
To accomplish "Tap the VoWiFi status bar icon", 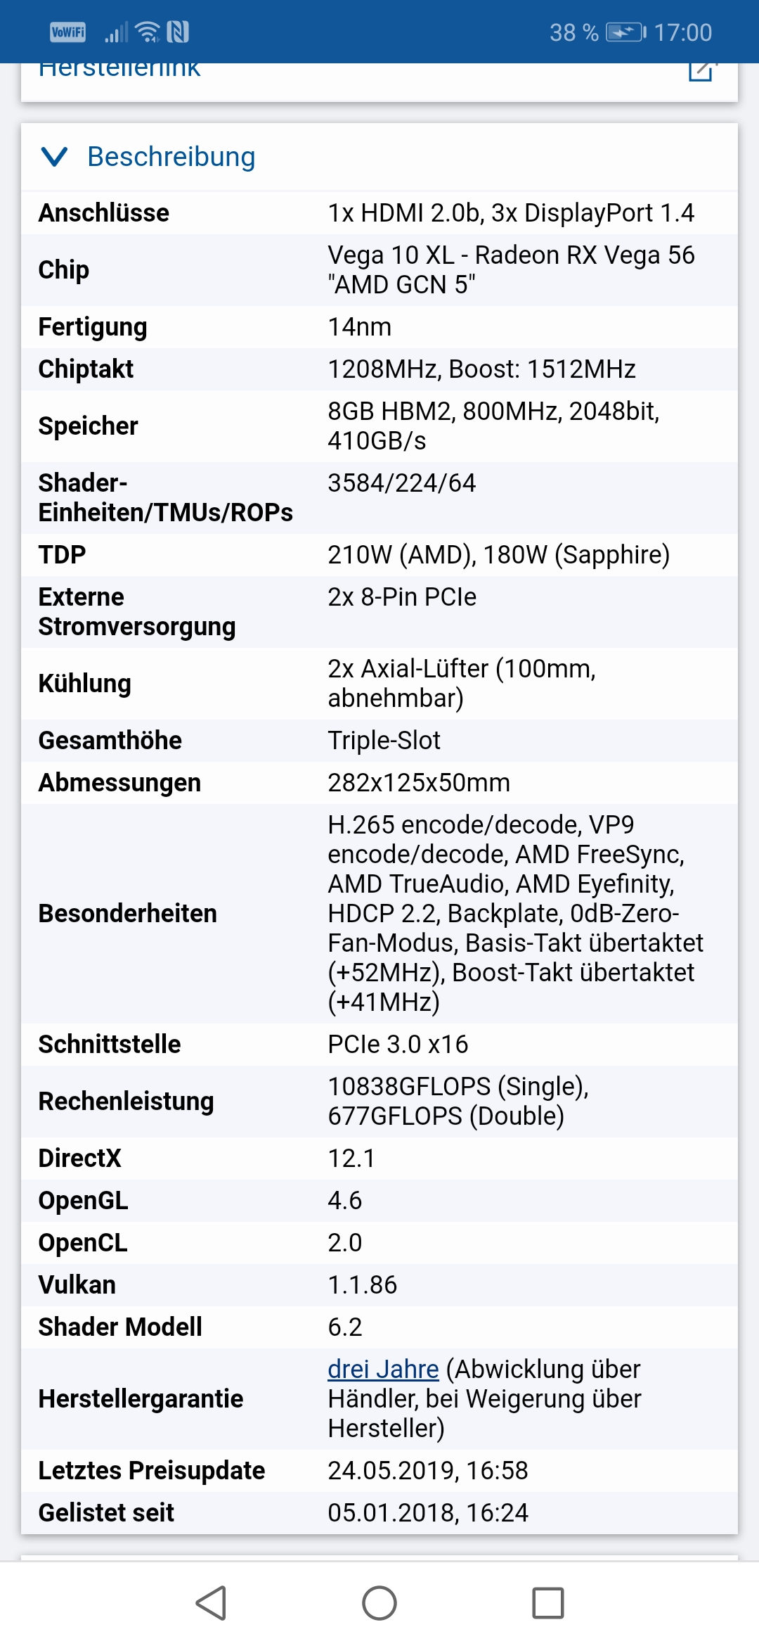I will click(68, 32).
